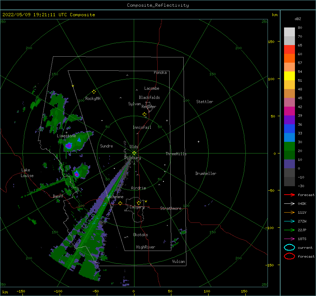Click the magenta storm core below Limestone
Image resolution: width=316 pixels, height=296 pixels.
click(69, 145)
